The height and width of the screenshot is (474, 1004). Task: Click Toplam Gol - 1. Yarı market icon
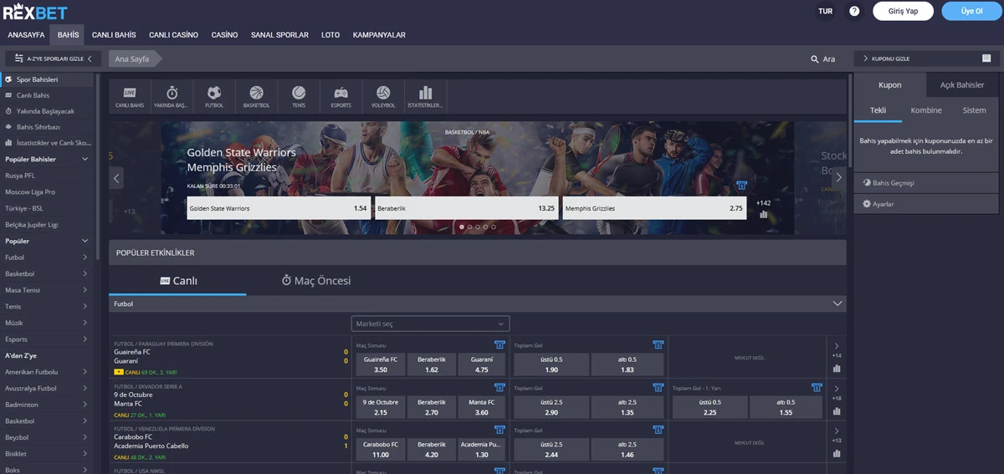(817, 387)
